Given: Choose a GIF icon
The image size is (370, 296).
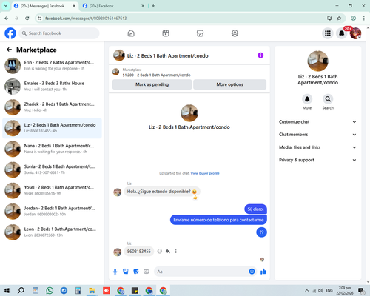Looking at the screenshot, I should pos(147,272).
